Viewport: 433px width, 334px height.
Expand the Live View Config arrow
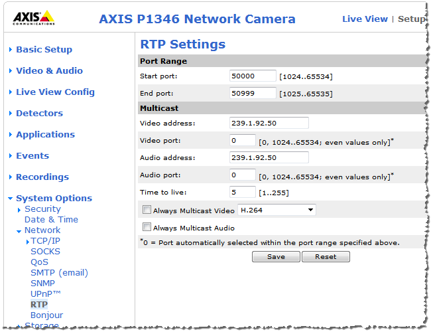pos(11,92)
